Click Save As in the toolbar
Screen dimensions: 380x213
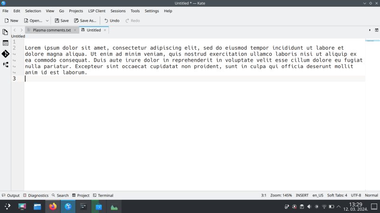[85, 21]
